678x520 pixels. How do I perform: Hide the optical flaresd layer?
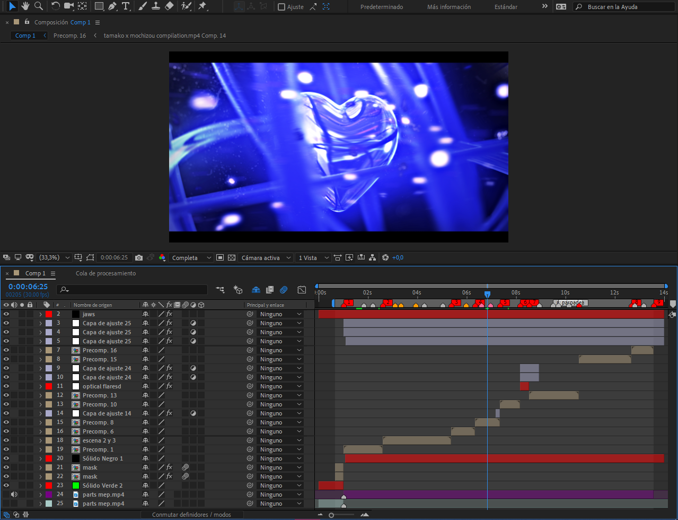coord(6,386)
